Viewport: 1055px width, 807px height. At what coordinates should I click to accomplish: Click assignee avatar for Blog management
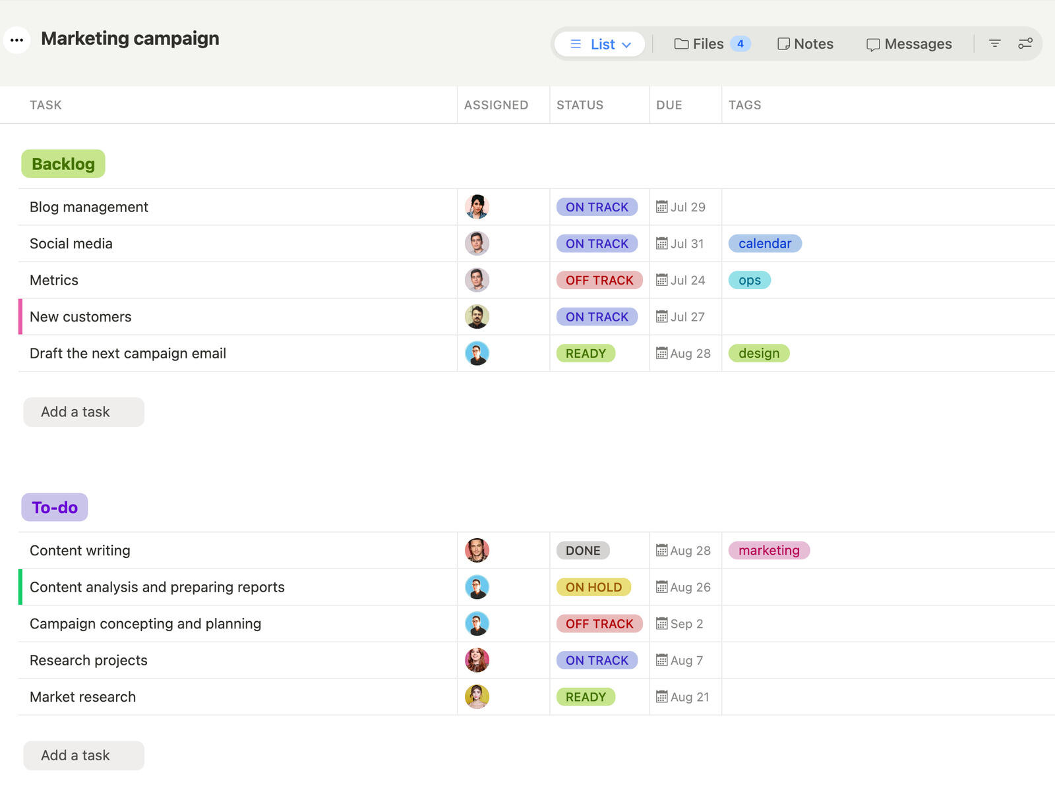pos(477,207)
